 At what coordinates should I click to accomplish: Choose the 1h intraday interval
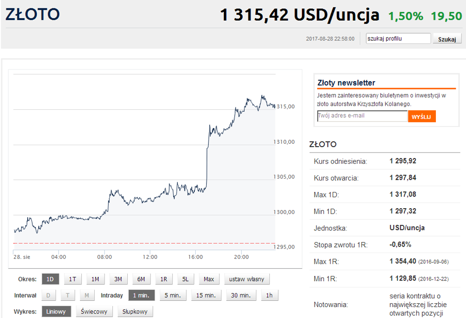click(x=269, y=295)
